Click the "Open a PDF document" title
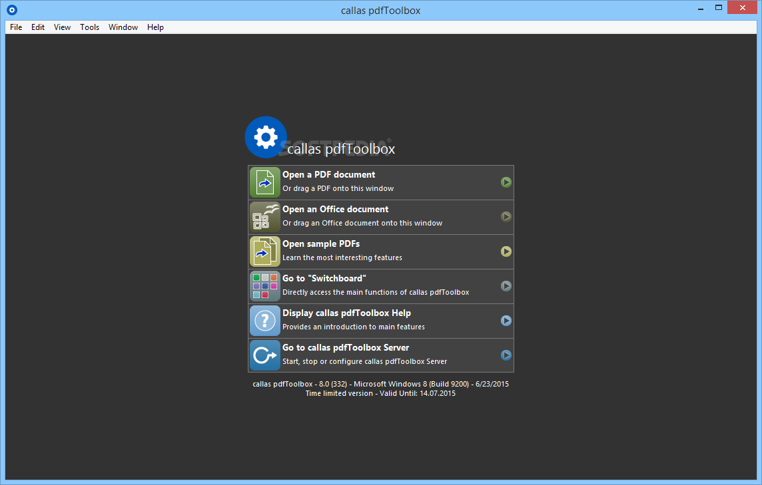Image resolution: width=762 pixels, height=485 pixels. click(x=329, y=175)
